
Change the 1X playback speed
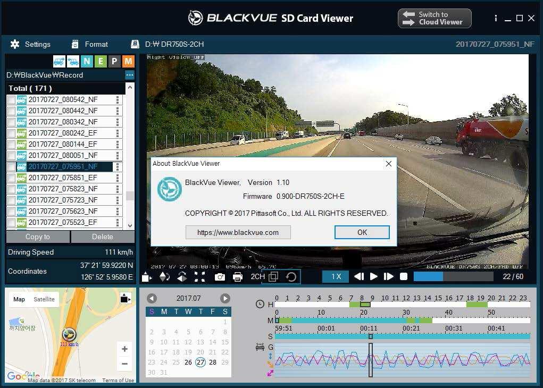[x=335, y=276]
